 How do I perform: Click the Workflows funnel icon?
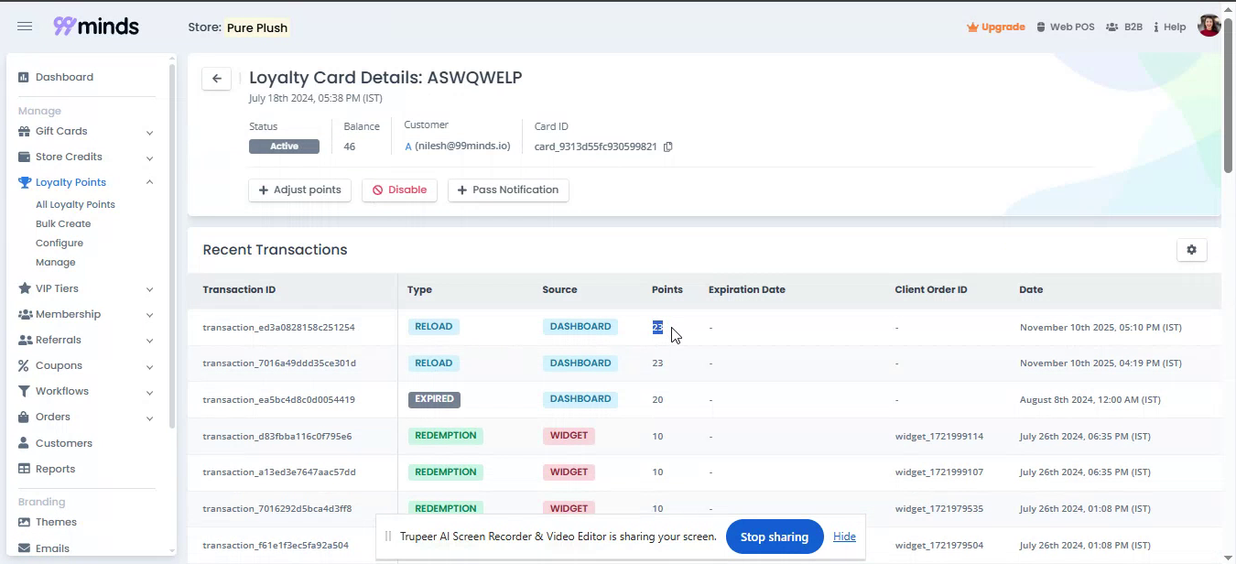25,391
